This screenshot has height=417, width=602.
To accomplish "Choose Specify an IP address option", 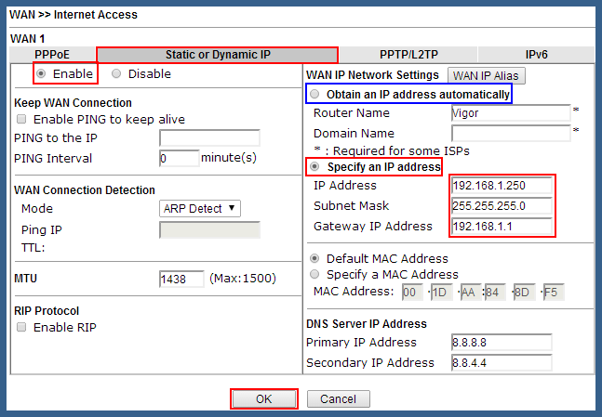I will pos(314,167).
